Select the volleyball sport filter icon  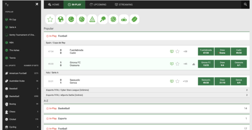tap(113, 19)
